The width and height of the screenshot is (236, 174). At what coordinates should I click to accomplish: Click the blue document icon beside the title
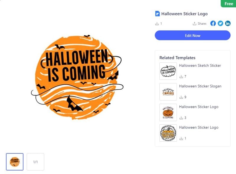pos(157,14)
